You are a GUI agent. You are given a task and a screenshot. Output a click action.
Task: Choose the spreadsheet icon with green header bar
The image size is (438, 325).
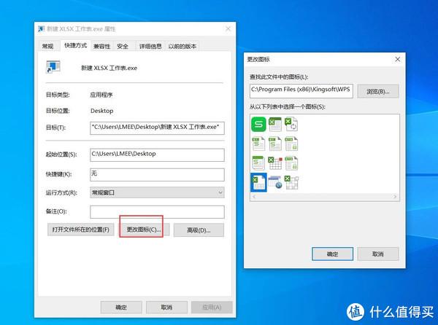coord(275,125)
